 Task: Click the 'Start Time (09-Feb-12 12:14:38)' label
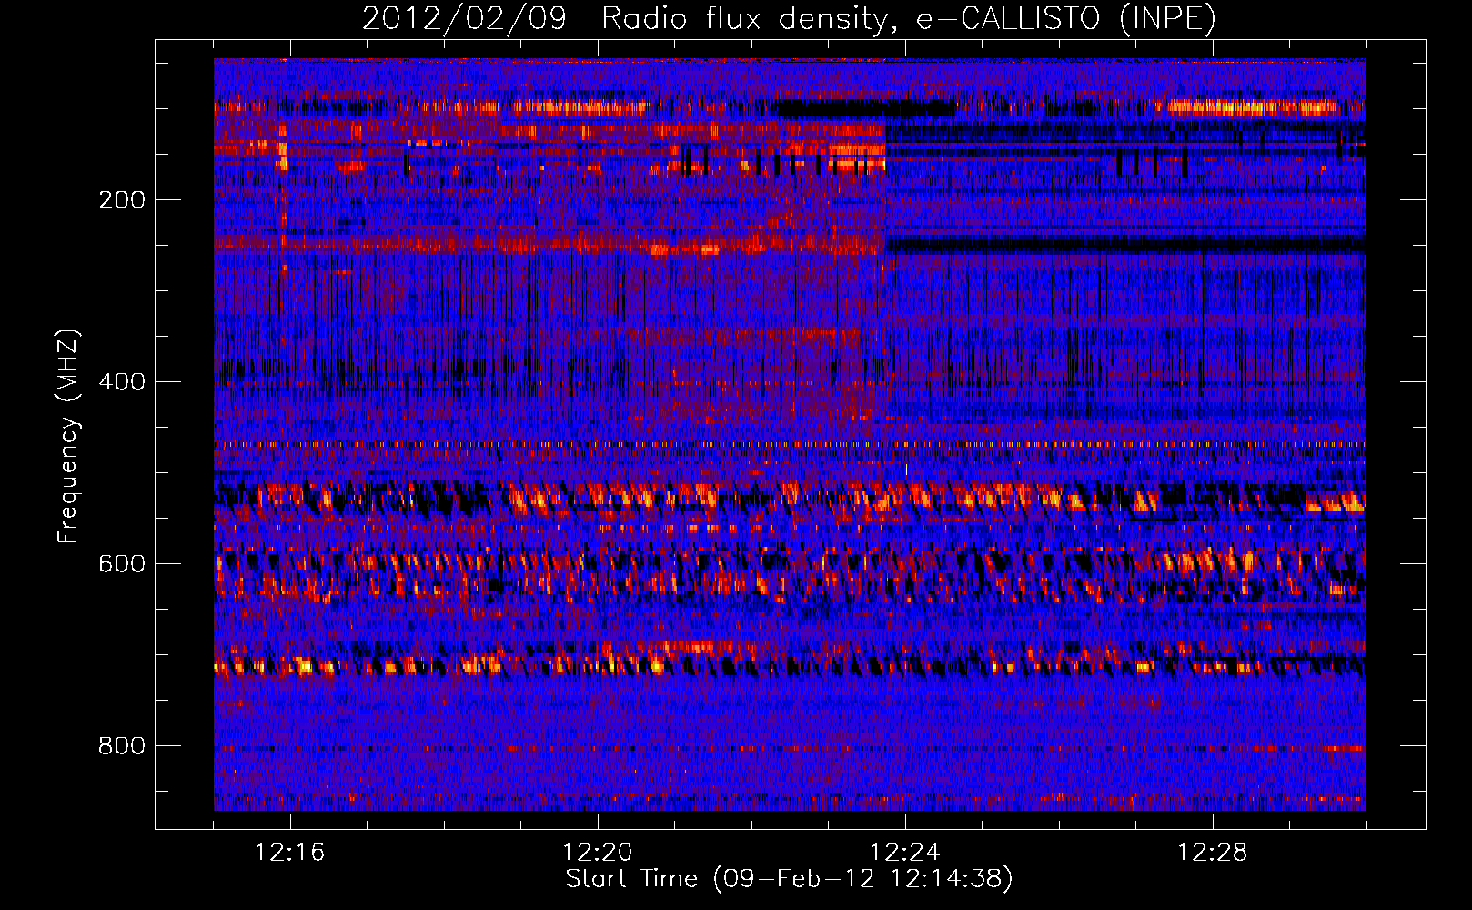[789, 879]
